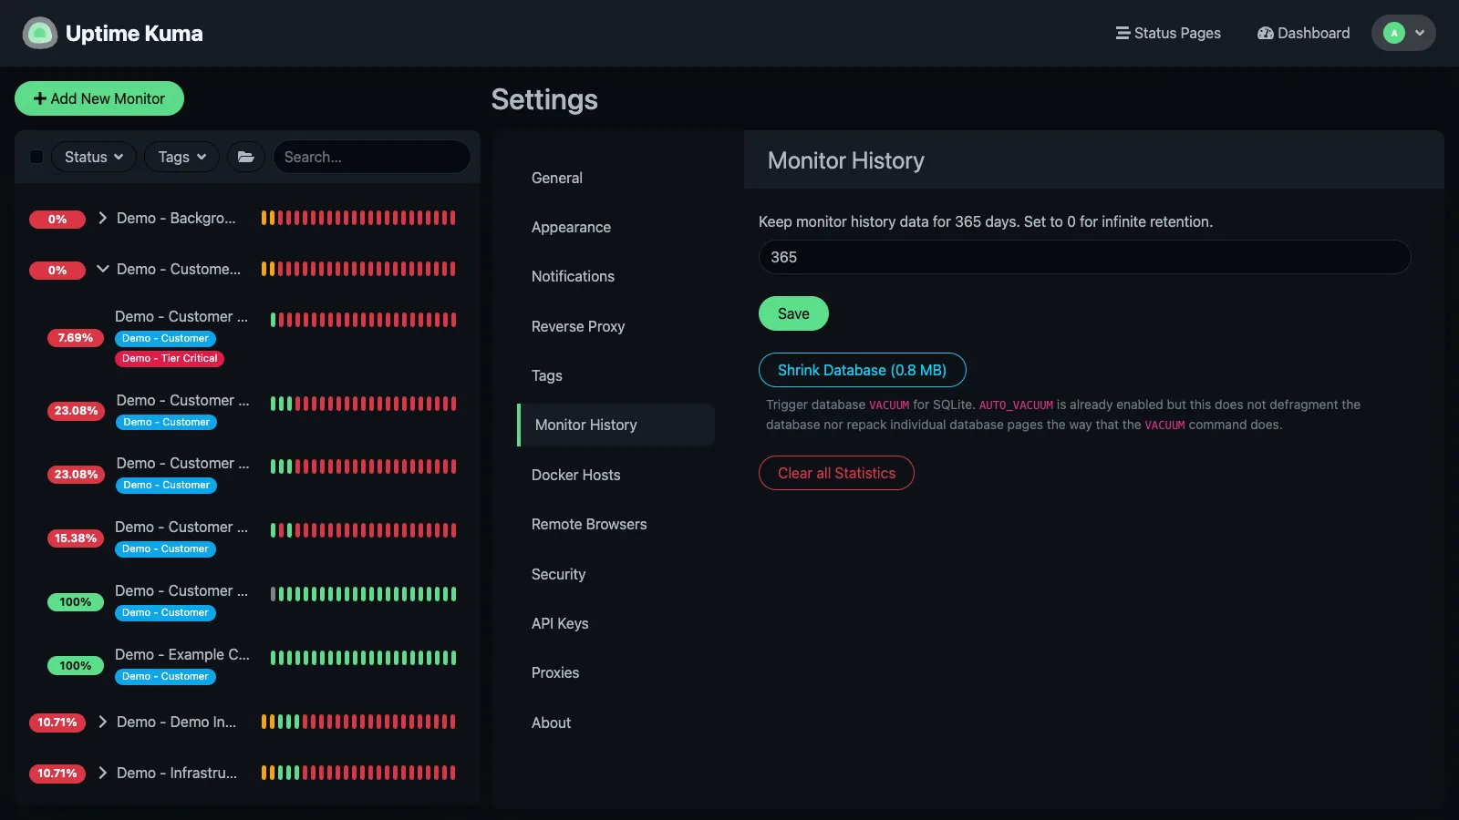Focus the monitor Search field
This screenshot has height=820, width=1459.
[x=372, y=157]
